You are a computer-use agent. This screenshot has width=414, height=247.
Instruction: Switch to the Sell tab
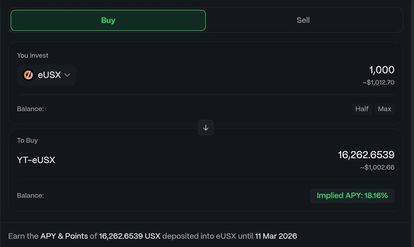coord(303,20)
